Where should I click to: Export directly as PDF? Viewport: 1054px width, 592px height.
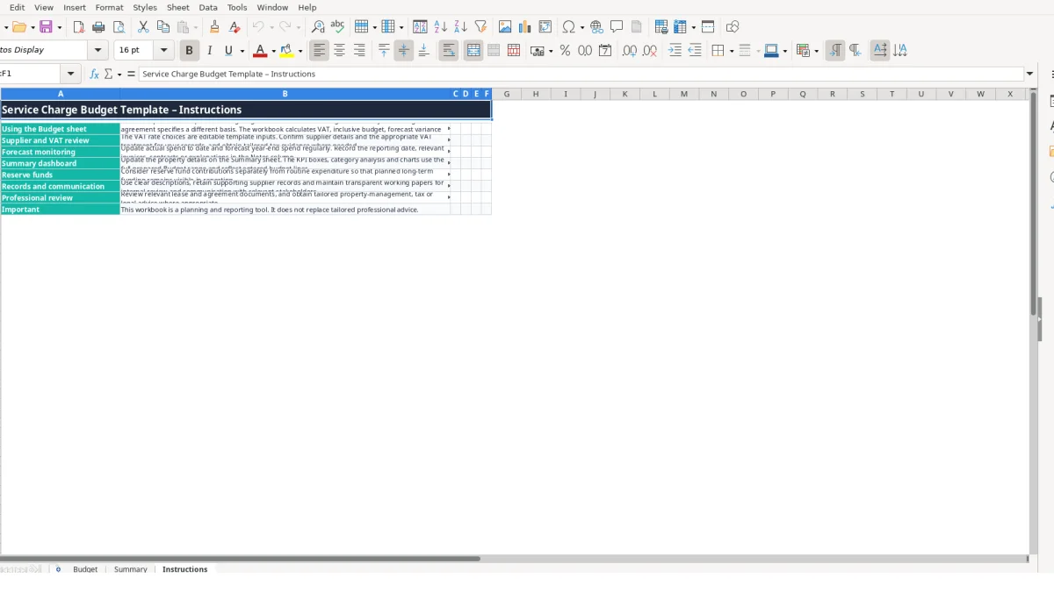78,27
